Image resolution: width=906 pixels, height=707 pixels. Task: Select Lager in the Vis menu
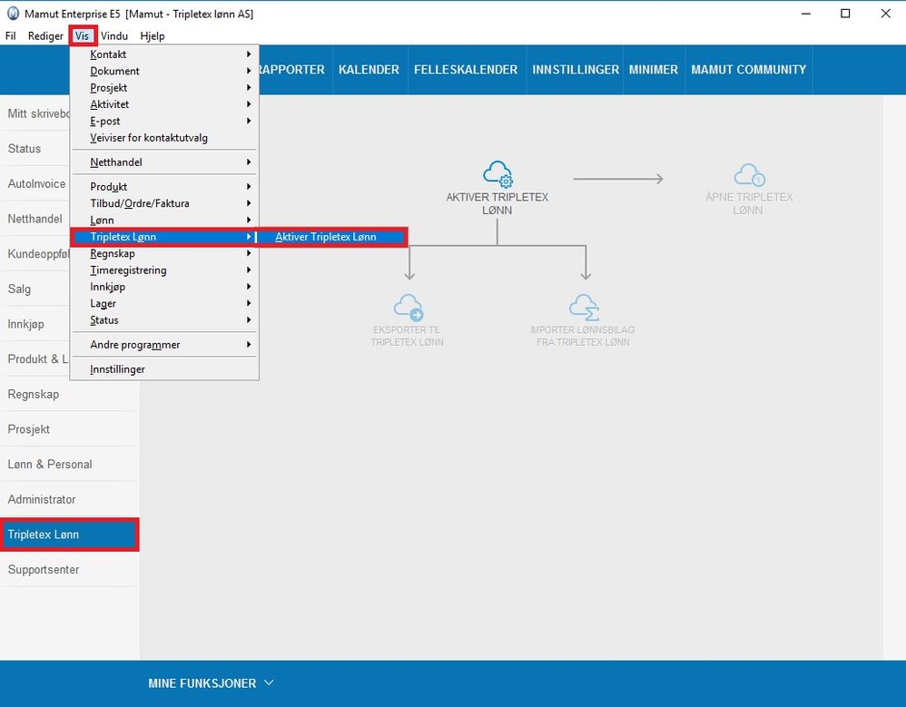point(164,304)
